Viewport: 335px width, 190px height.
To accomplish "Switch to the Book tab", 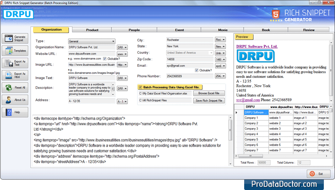I will 266,30.
